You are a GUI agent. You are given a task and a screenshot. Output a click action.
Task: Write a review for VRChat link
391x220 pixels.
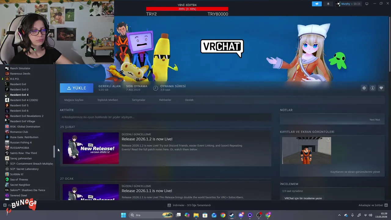pos(303,198)
